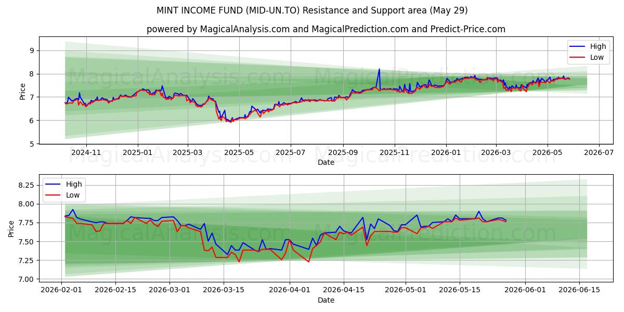Click the price spike peak near 2025-10 in top chart
The image size is (624, 312).
point(379,69)
